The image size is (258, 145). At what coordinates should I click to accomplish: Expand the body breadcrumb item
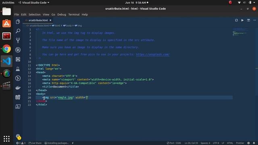67,25
